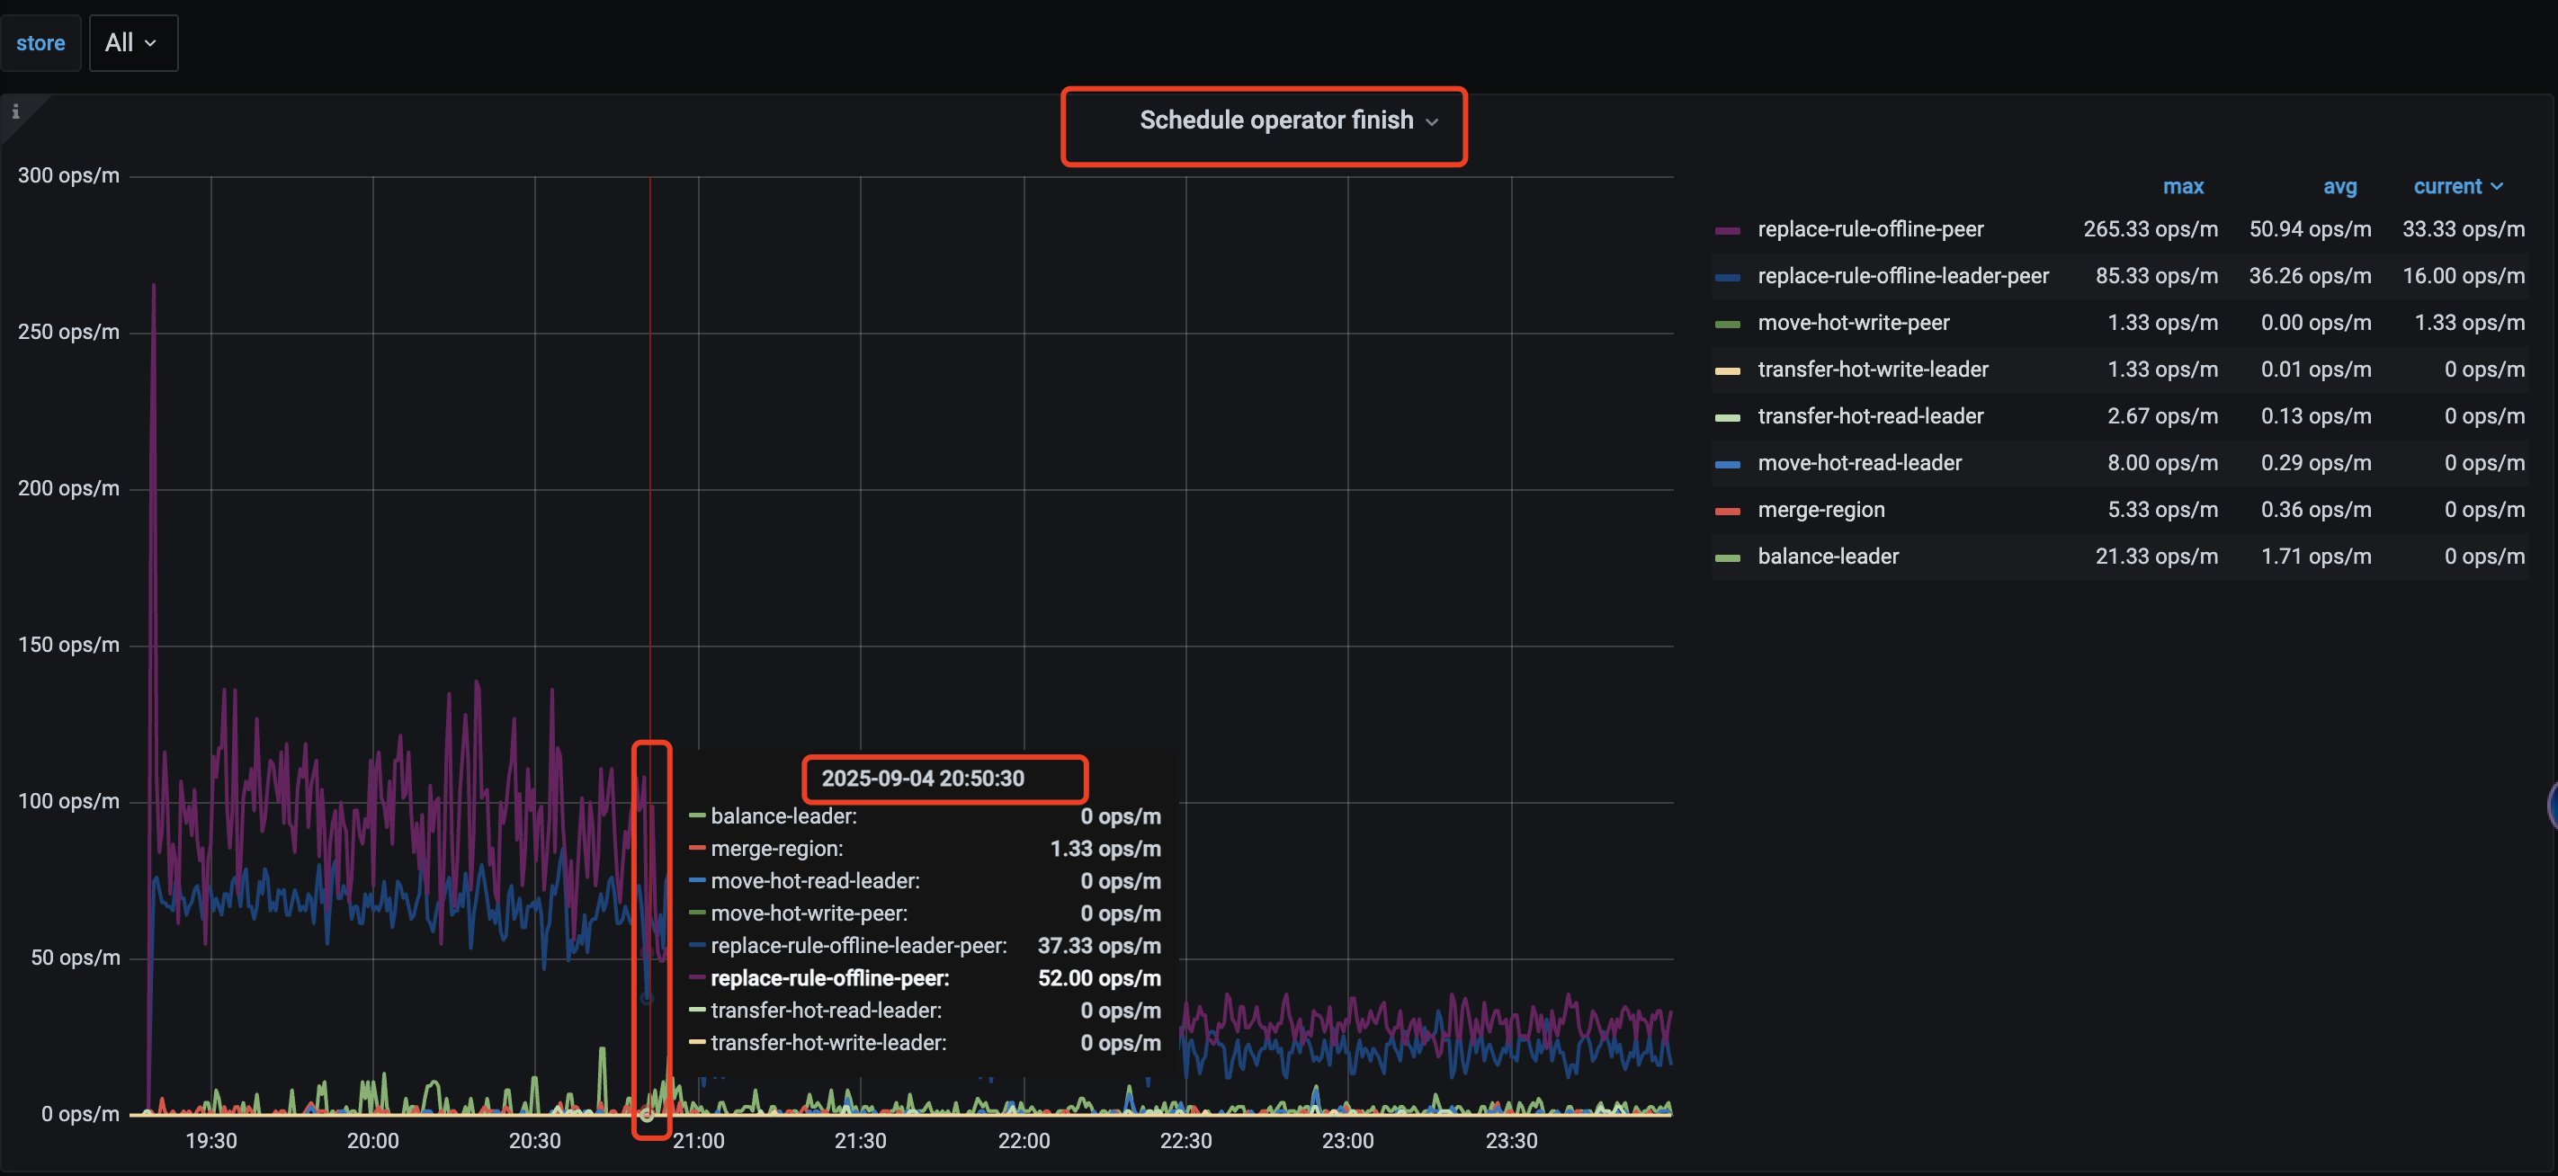Click the panel info icon in corner
The width and height of the screenshot is (2558, 1176).
coord(15,112)
